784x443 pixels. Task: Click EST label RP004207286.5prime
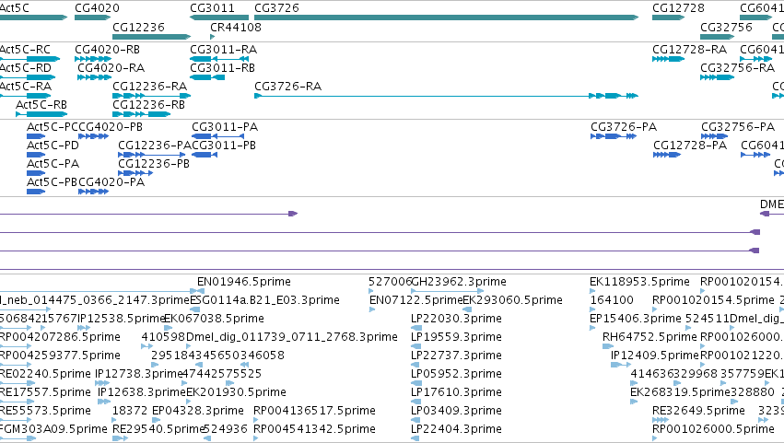[60, 337]
